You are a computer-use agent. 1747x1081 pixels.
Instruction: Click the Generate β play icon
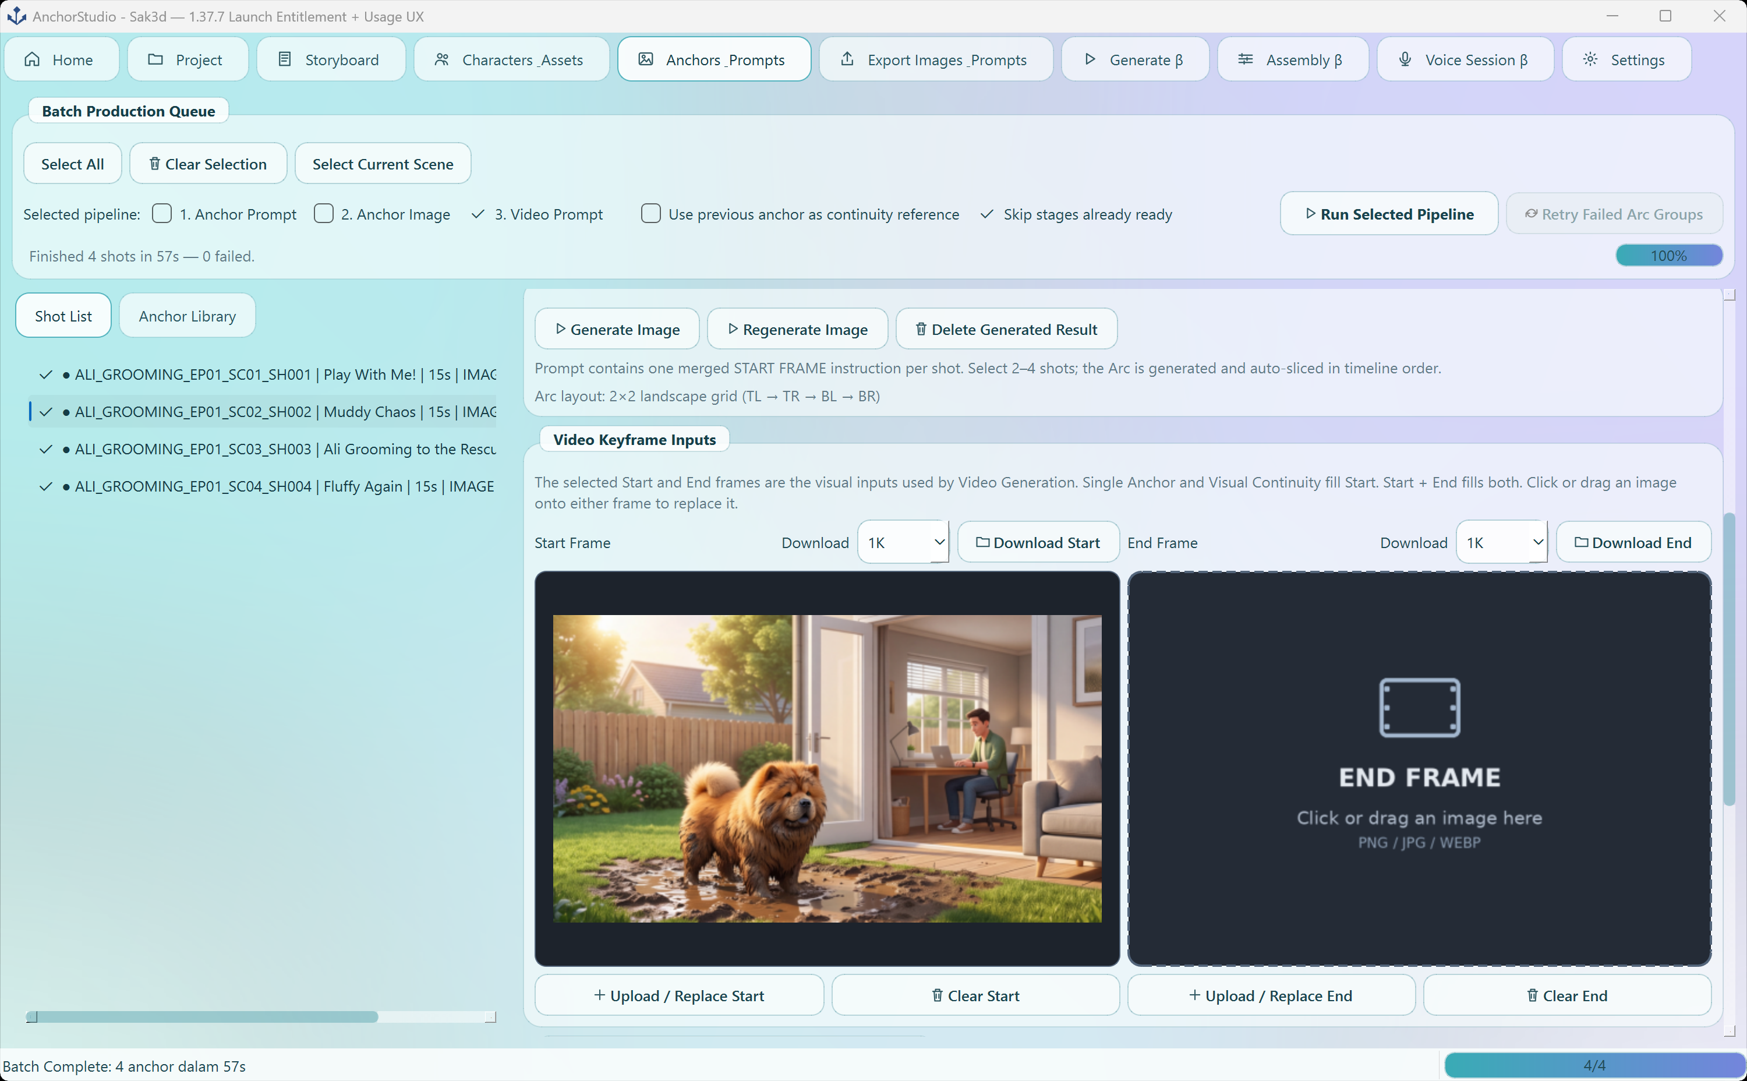coord(1090,59)
